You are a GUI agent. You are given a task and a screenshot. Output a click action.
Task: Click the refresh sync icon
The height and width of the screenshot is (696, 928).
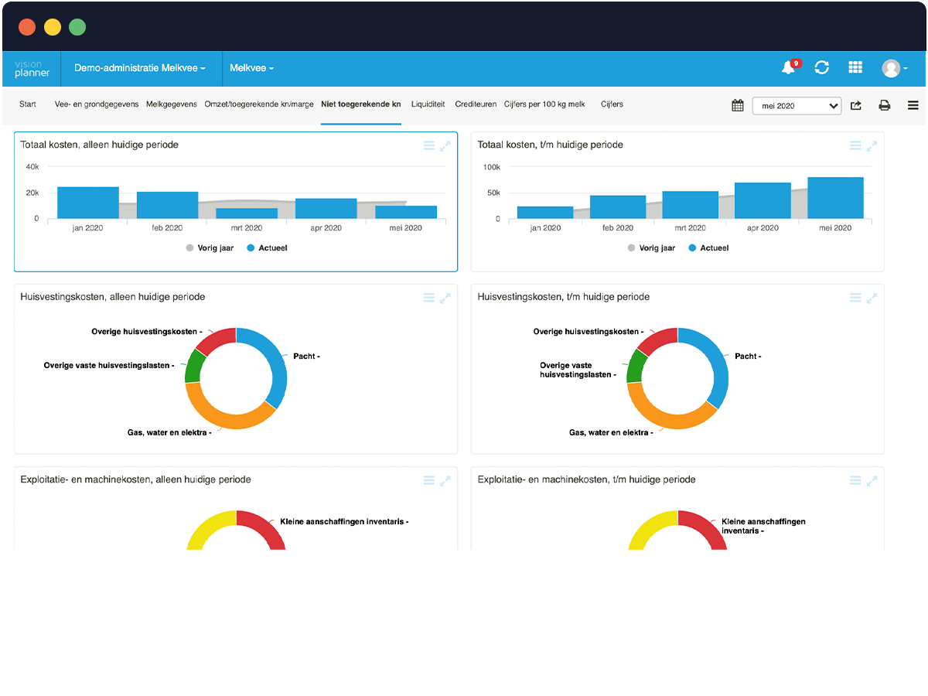(x=822, y=67)
